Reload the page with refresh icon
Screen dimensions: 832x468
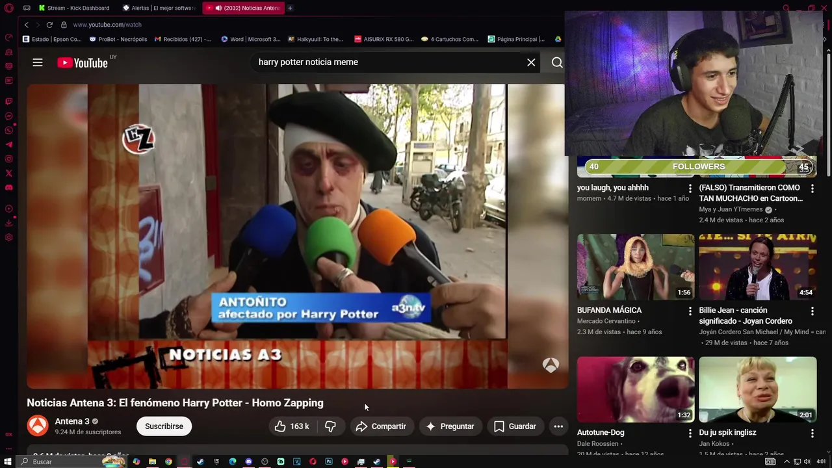click(x=49, y=25)
